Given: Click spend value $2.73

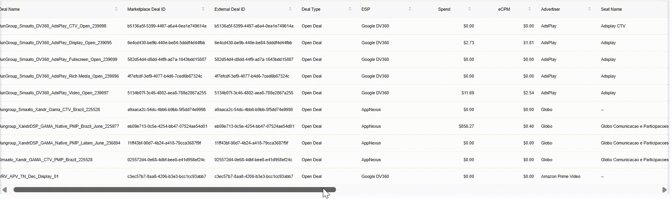Looking at the screenshot, I should (468, 43).
